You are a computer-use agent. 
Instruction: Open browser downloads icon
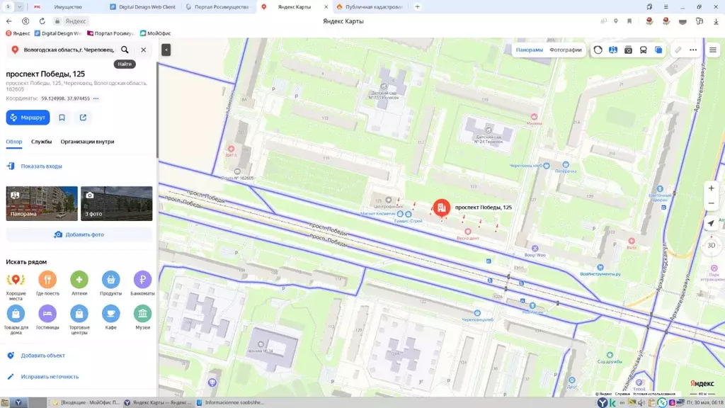coord(716,21)
